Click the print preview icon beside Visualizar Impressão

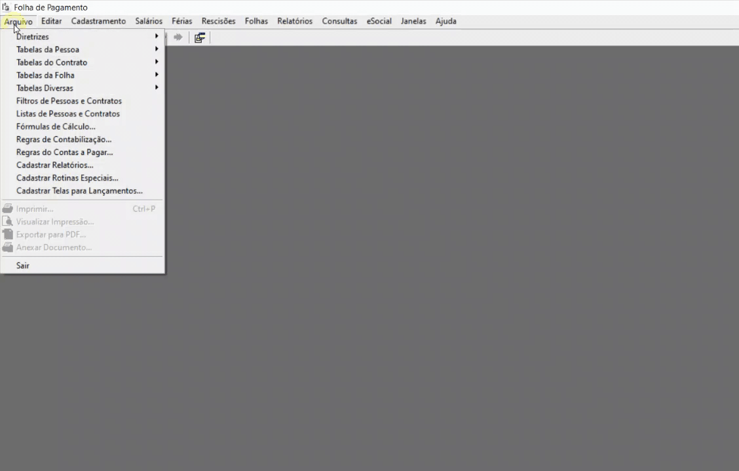coord(7,221)
